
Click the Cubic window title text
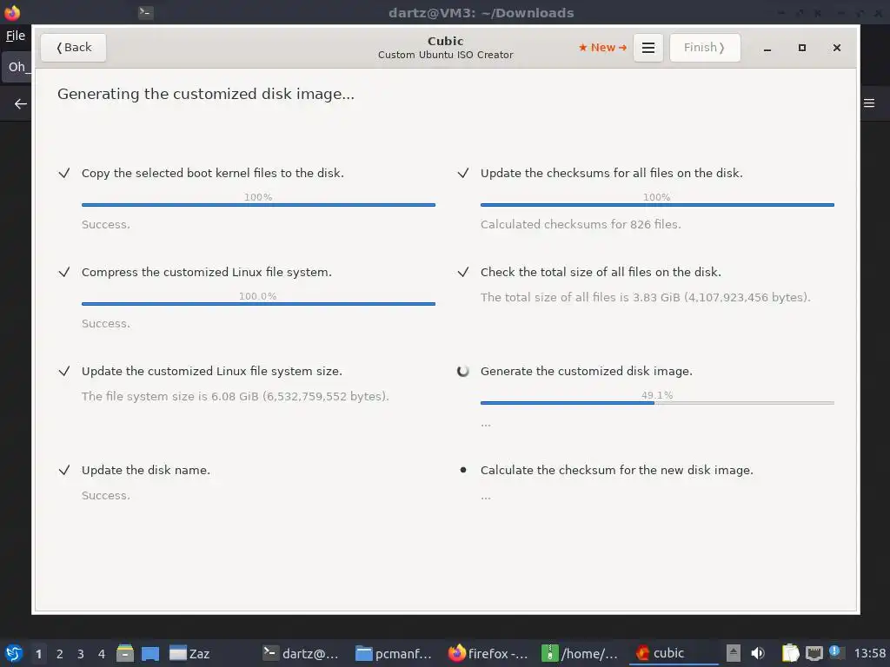446,42
